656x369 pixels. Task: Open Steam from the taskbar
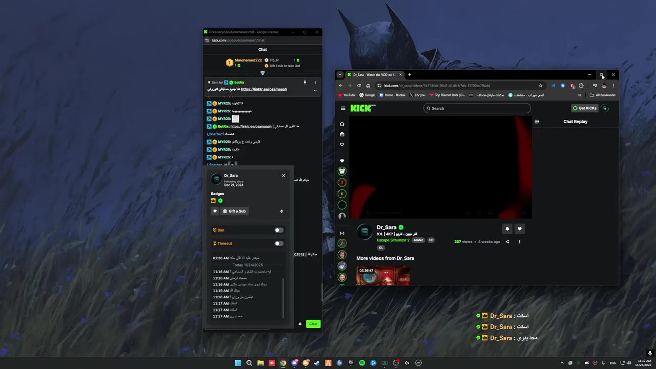(x=317, y=363)
